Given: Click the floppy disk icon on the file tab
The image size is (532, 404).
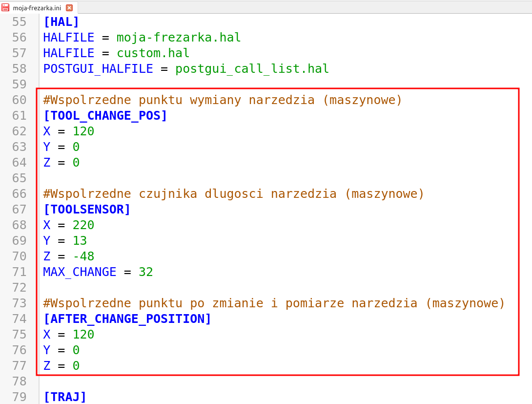Looking at the screenshot, I should 6,8.
